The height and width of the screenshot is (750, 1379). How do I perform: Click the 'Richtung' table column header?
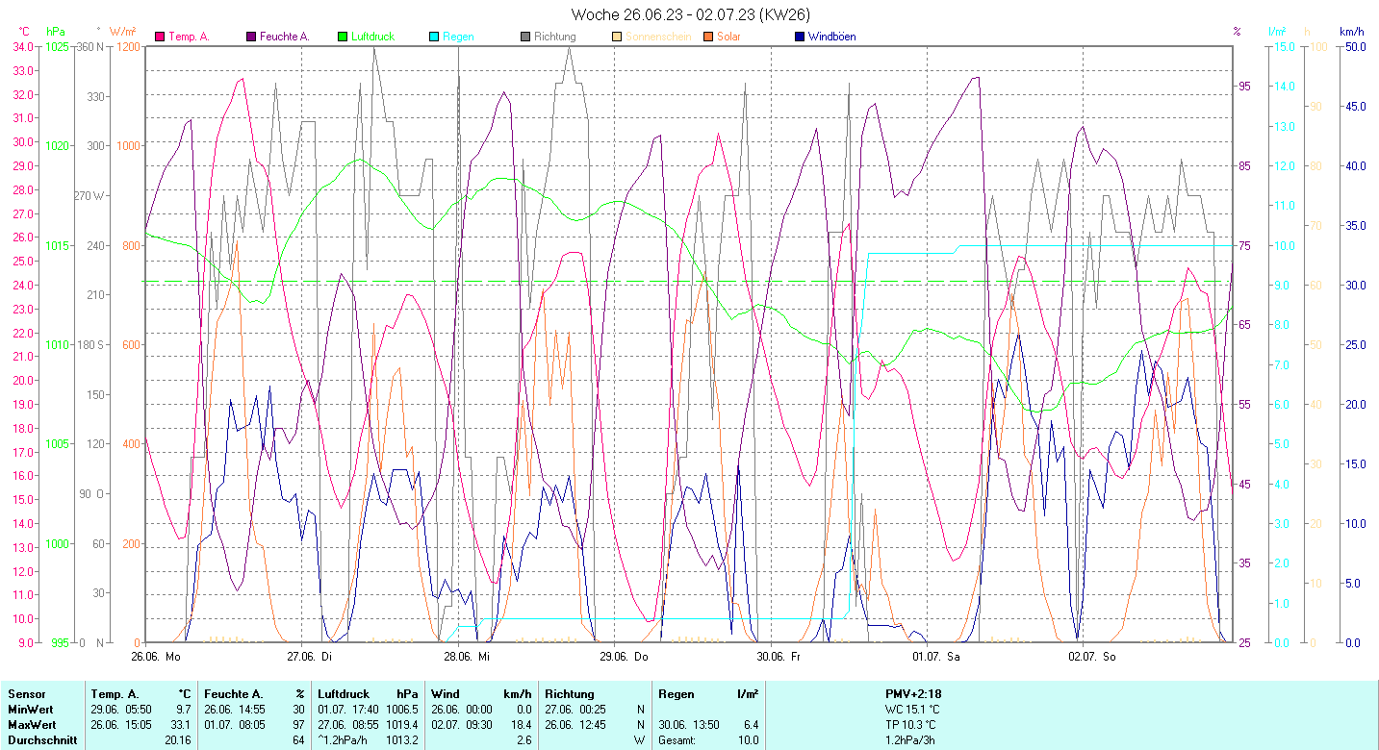[570, 693]
